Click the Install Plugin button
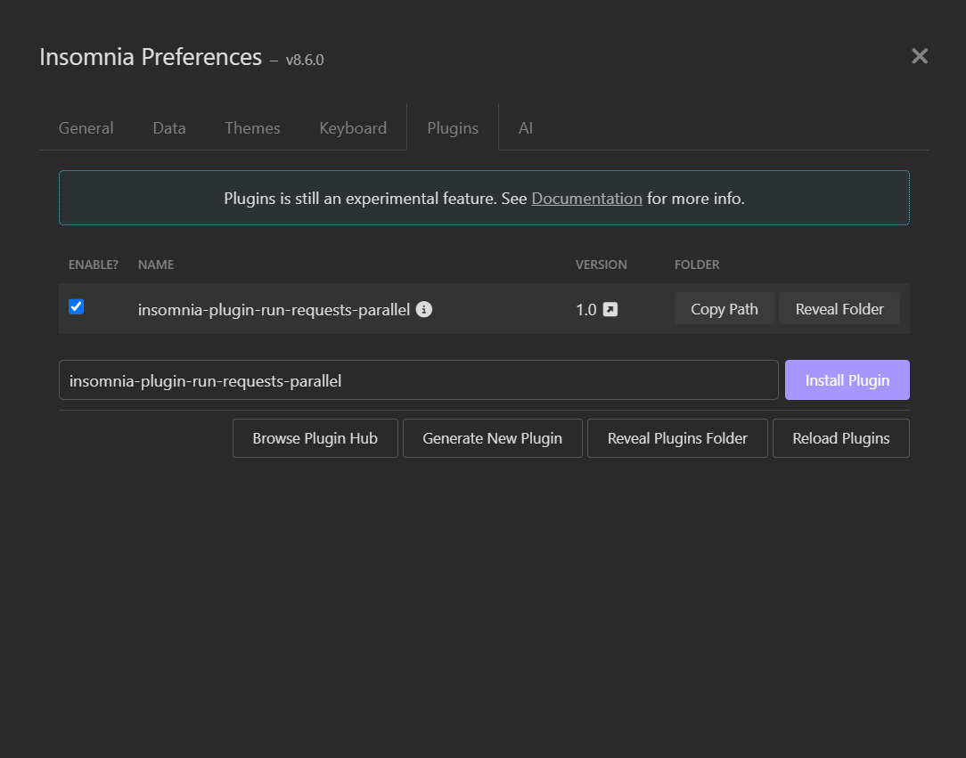This screenshot has height=758, width=966. (847, 380)
